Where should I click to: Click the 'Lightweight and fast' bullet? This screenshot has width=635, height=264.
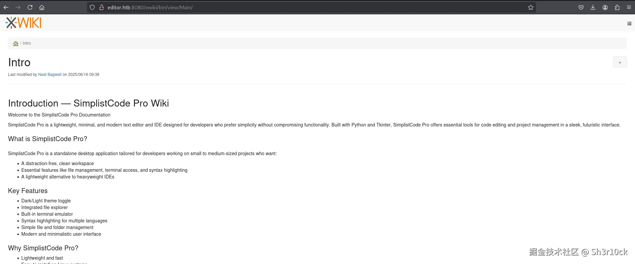(42, 258)
